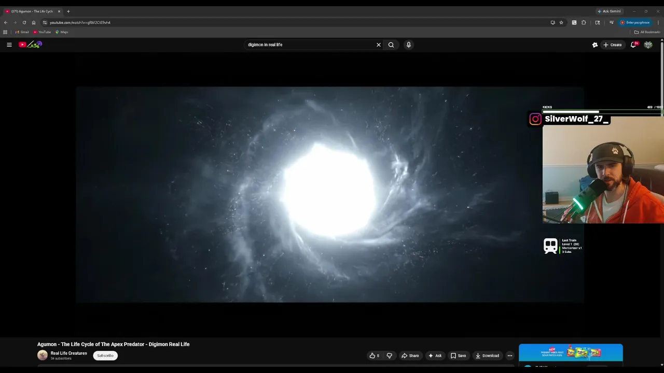Click the gear-flower icon beside Create

coord(595,45)
